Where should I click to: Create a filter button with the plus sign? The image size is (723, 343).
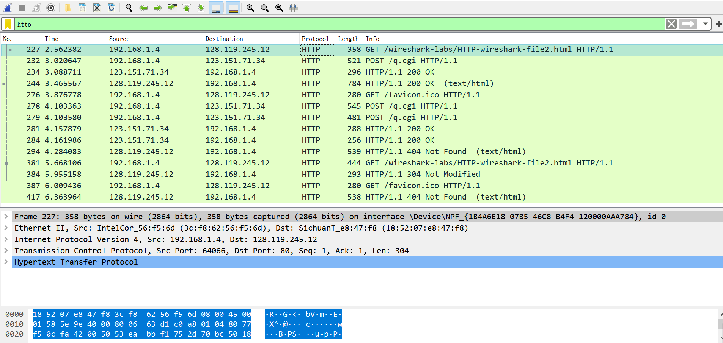[x=719, y=24]
